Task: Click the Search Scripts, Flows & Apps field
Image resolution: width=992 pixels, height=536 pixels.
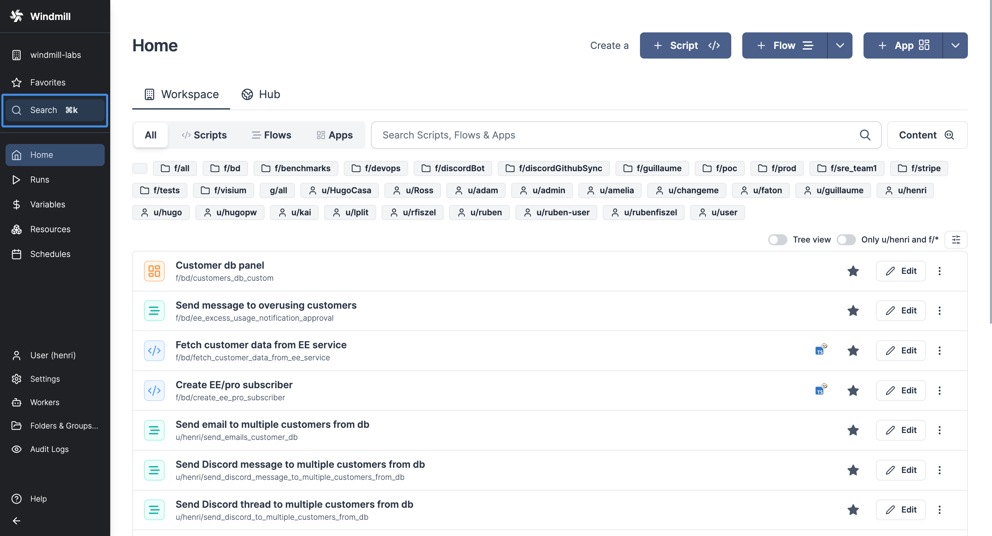Action: 616,135
